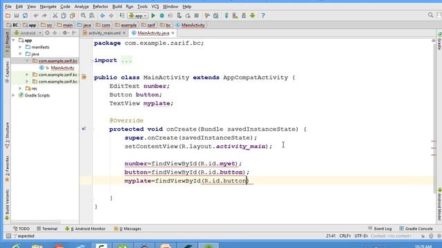Toggle the Favorites tool window
The image size is (442, 248).
pyautogui.click(x=7, y=168)
